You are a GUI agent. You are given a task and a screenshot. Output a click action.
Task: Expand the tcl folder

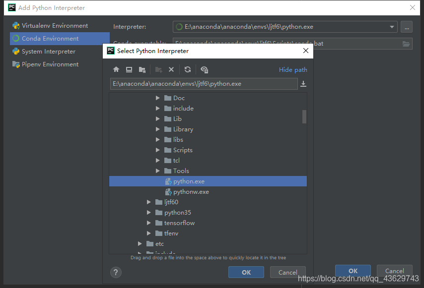click(x=158, y=160)
